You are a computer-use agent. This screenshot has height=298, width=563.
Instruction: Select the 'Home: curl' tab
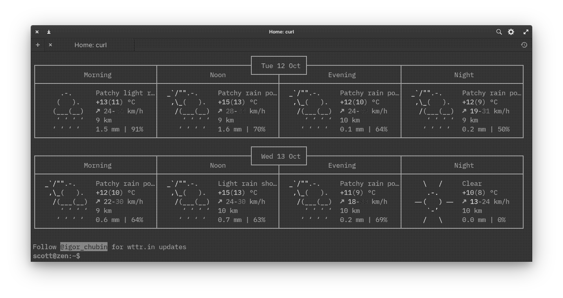point(91,45)
